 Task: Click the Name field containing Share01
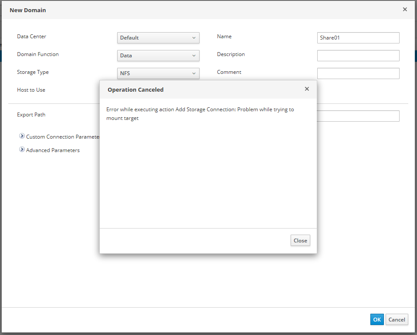tap(358, 38)
